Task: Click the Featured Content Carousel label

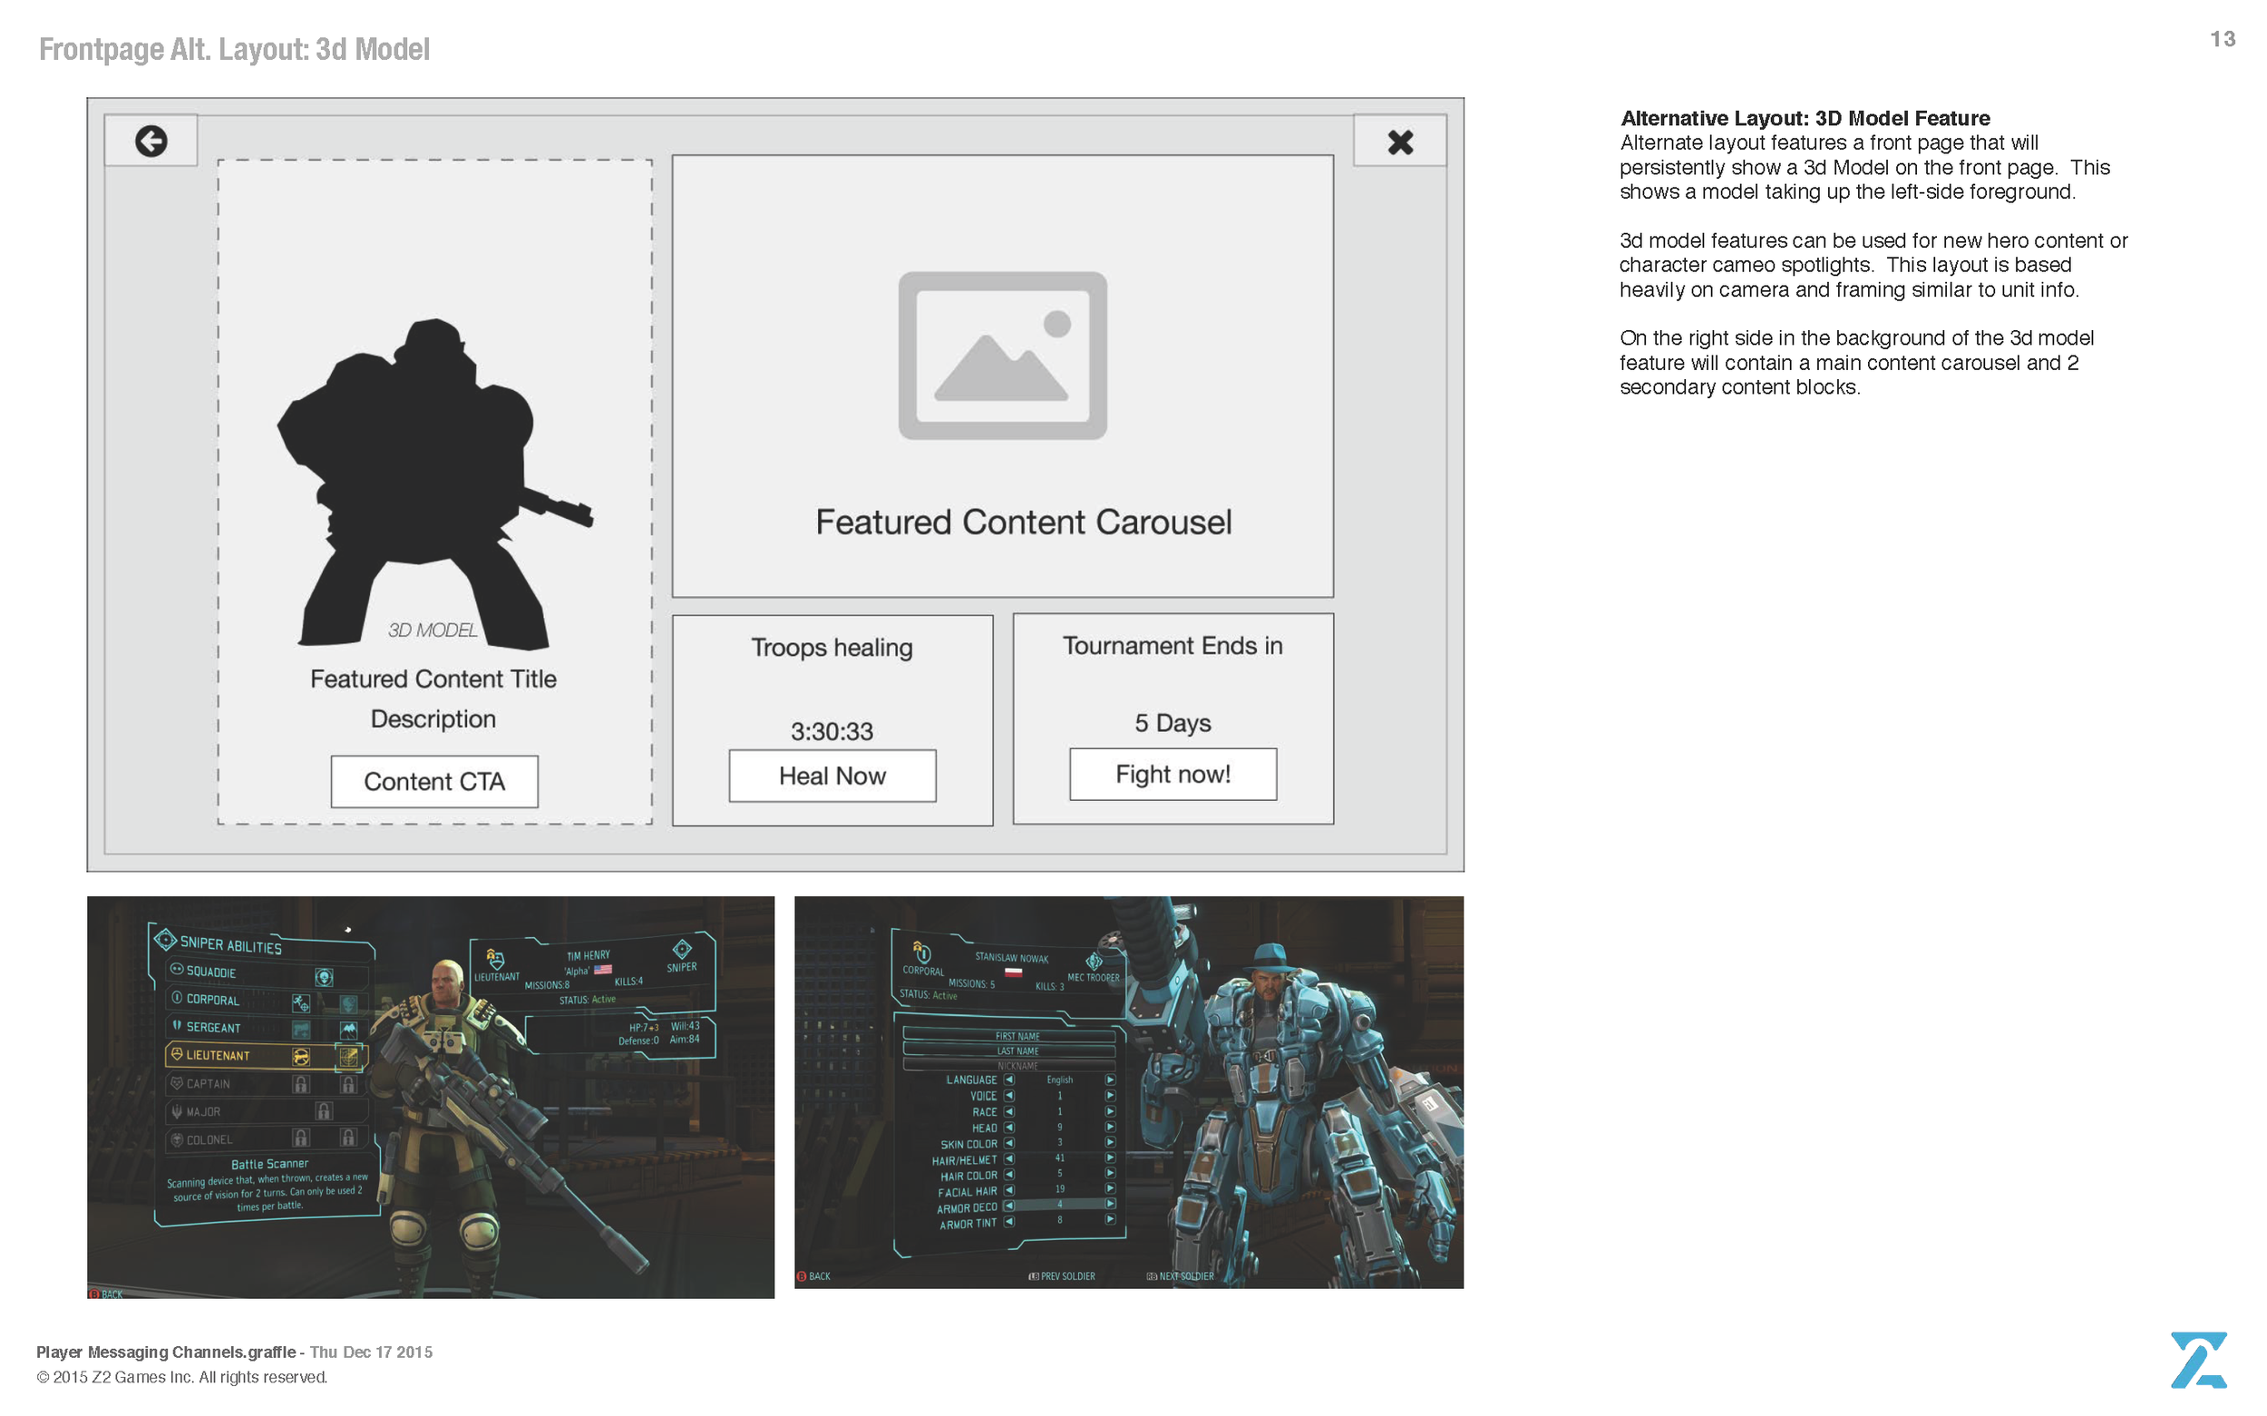Action: pyautogui.click(x=1023, y=522)
